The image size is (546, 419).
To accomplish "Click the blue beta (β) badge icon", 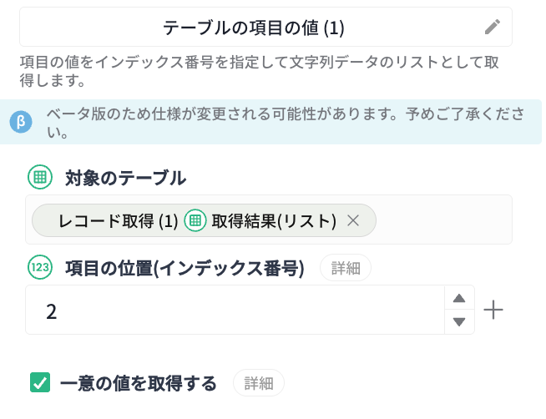I will pos(21,122).
